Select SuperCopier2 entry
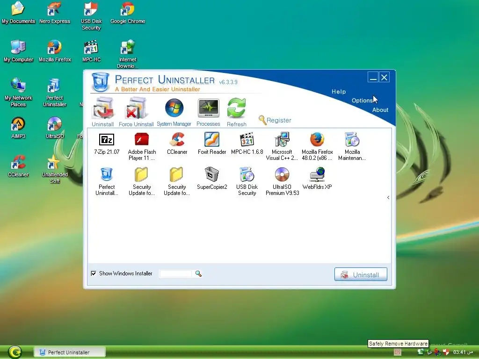Image resolution: width=479 pixels, height=359 pixels. point(212,178)
